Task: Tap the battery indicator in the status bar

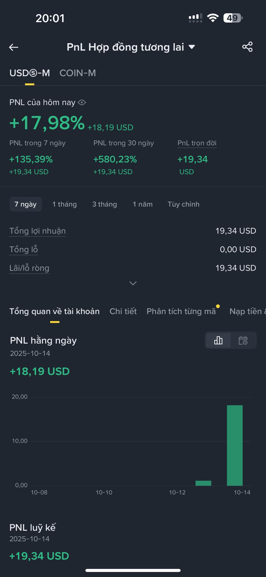Action: point(233,18)
